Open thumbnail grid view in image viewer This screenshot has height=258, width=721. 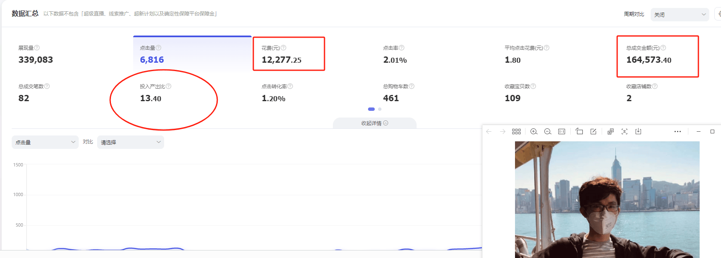click(516, 132)
